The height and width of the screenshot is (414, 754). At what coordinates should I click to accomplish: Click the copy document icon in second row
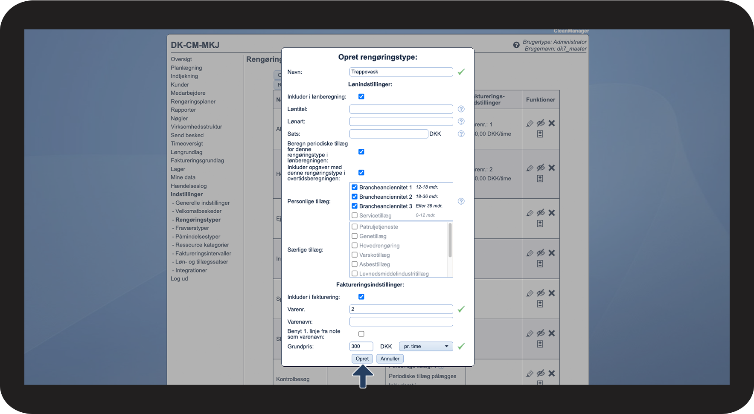pyautogui.click(x=540, y=179)
